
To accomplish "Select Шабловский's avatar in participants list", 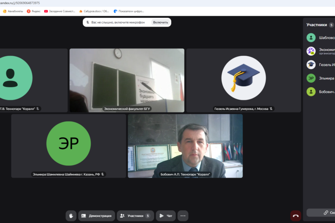I will [x=311, y=38].
